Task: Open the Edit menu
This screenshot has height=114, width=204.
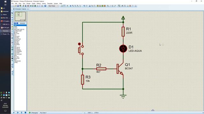Action: [x=16, y=3]
